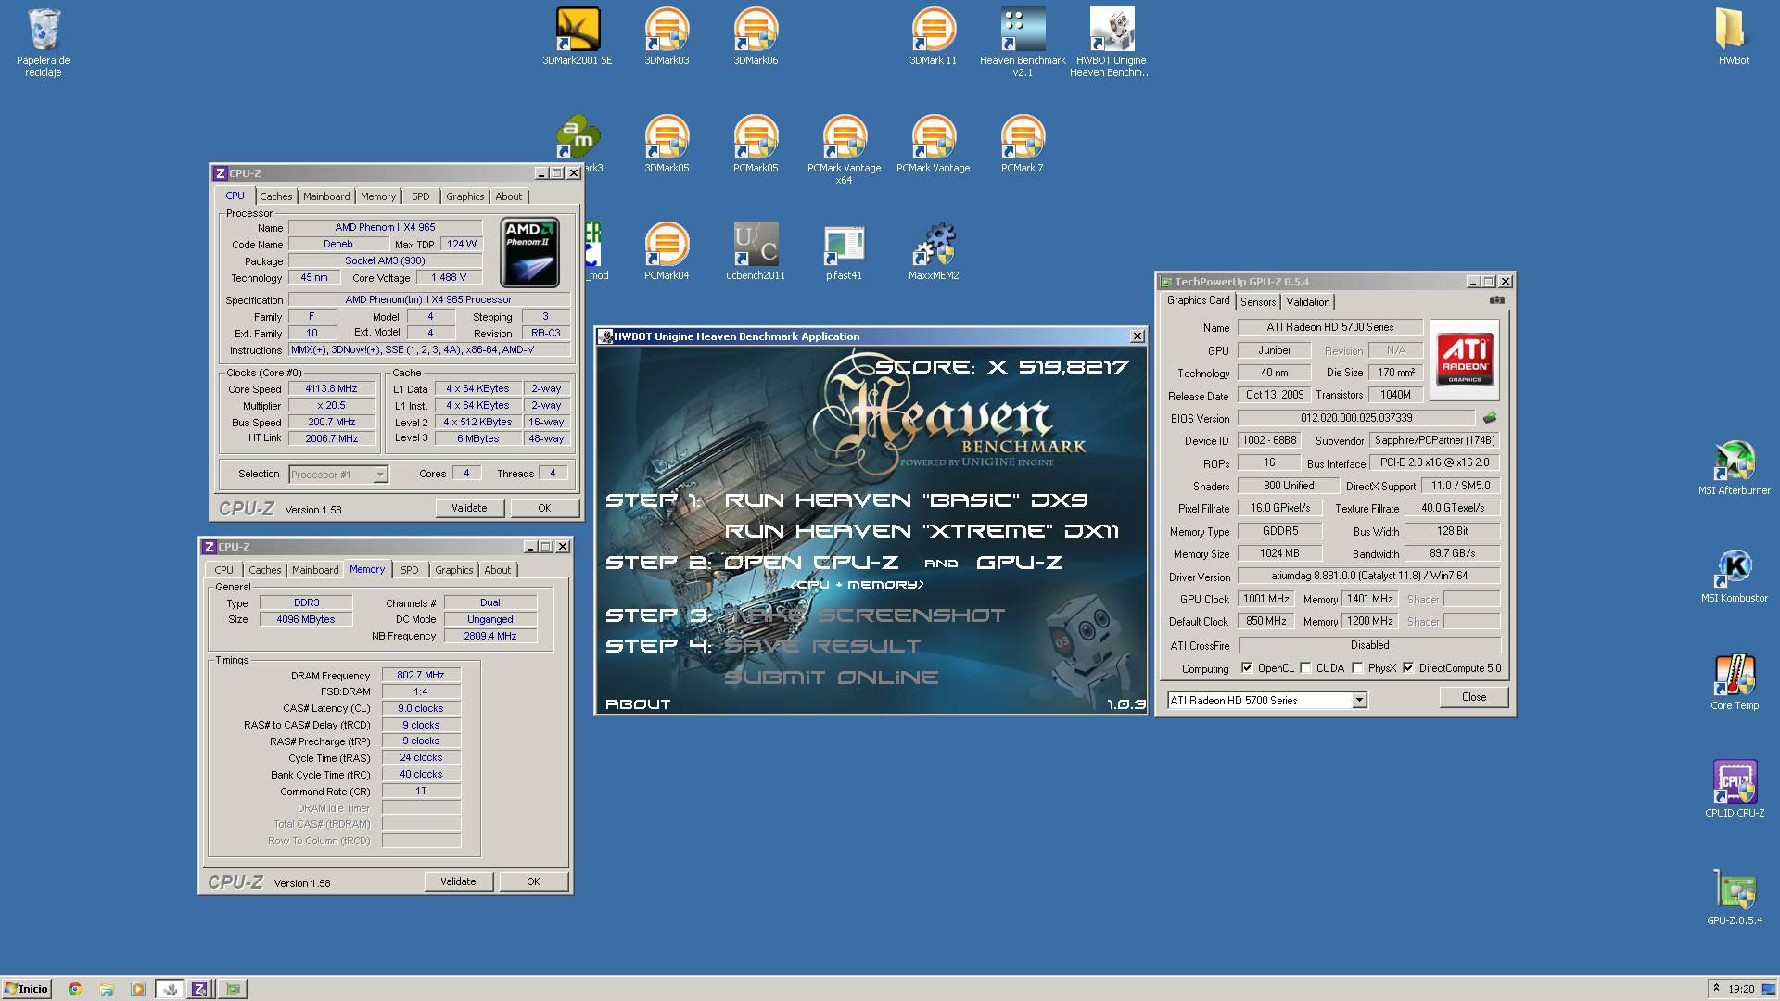Click the GPU-Z BIOS Version field
The image size is (1780, 1001).
click(1356, 418)
